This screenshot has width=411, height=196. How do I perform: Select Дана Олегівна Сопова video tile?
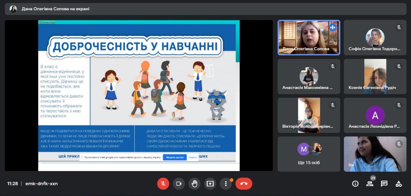(309, 38)
